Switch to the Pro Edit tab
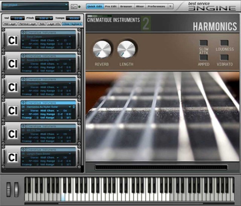The image size is (241, 206). [111, 6]
